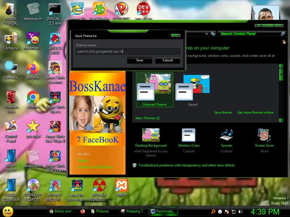Click the volume speaker tray icon

tap(240, 212)
